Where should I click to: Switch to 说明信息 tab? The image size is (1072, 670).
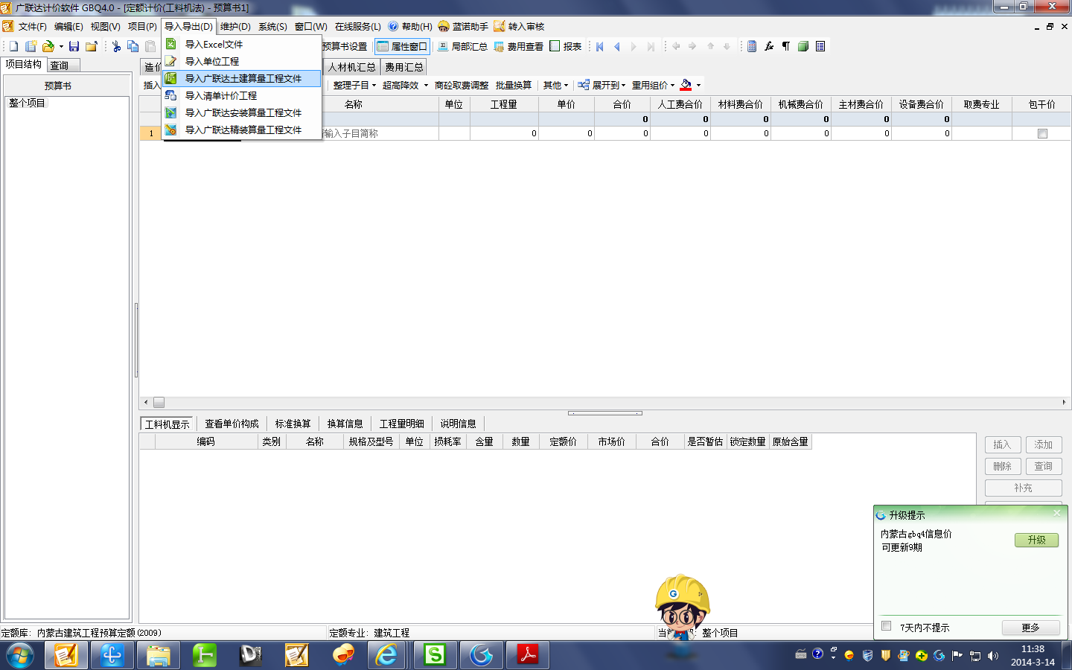tap(458, 424)
